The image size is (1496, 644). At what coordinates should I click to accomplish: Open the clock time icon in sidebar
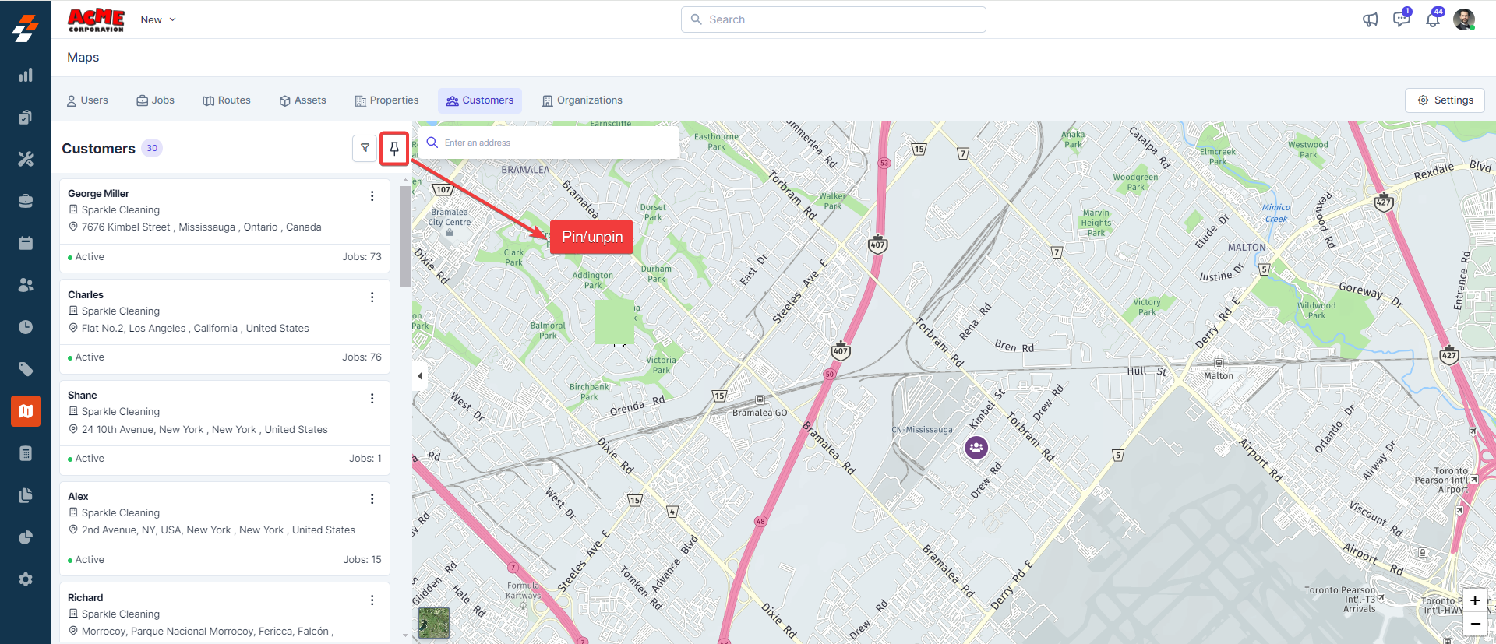point(26,327)
